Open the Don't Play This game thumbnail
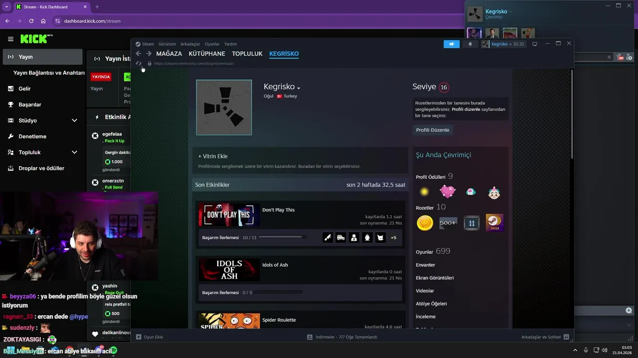 click(229, 215)
